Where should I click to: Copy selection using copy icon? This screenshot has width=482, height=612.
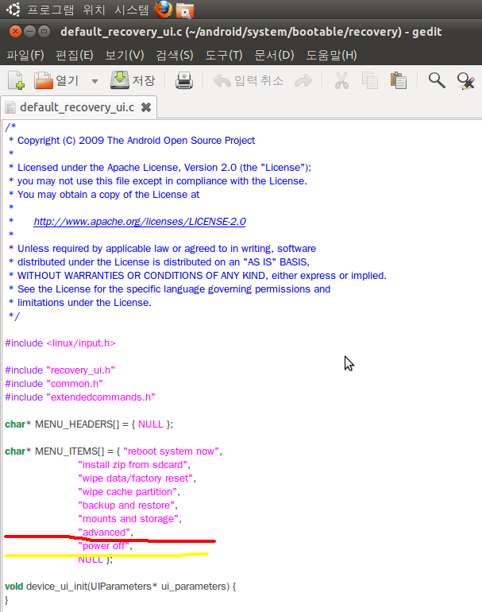pyautogui.click(x=370, y=81)
